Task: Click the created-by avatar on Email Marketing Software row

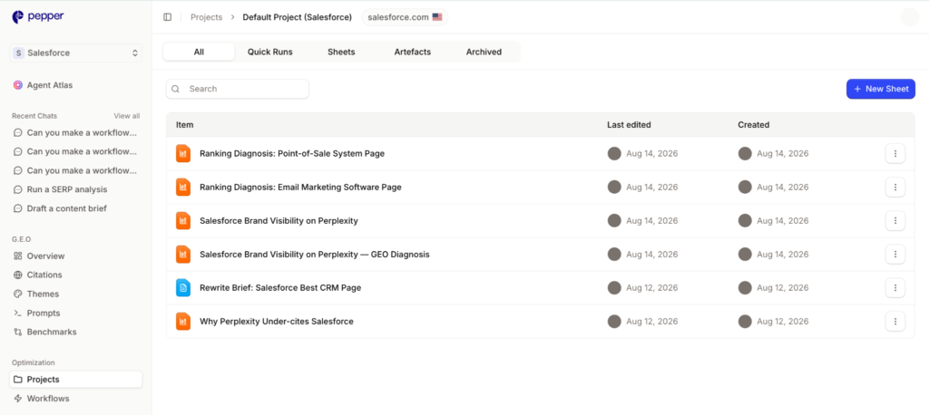Action: pos(745,187)
